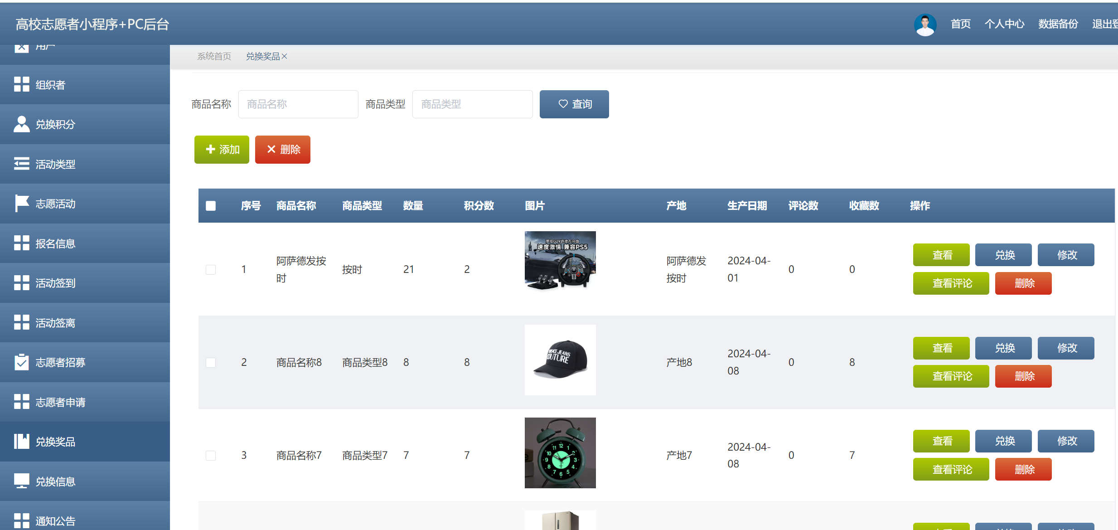Check the row checkbox for 商品名称8
The width and height of the screenshot is (1118, 530).
coord(211,363)
